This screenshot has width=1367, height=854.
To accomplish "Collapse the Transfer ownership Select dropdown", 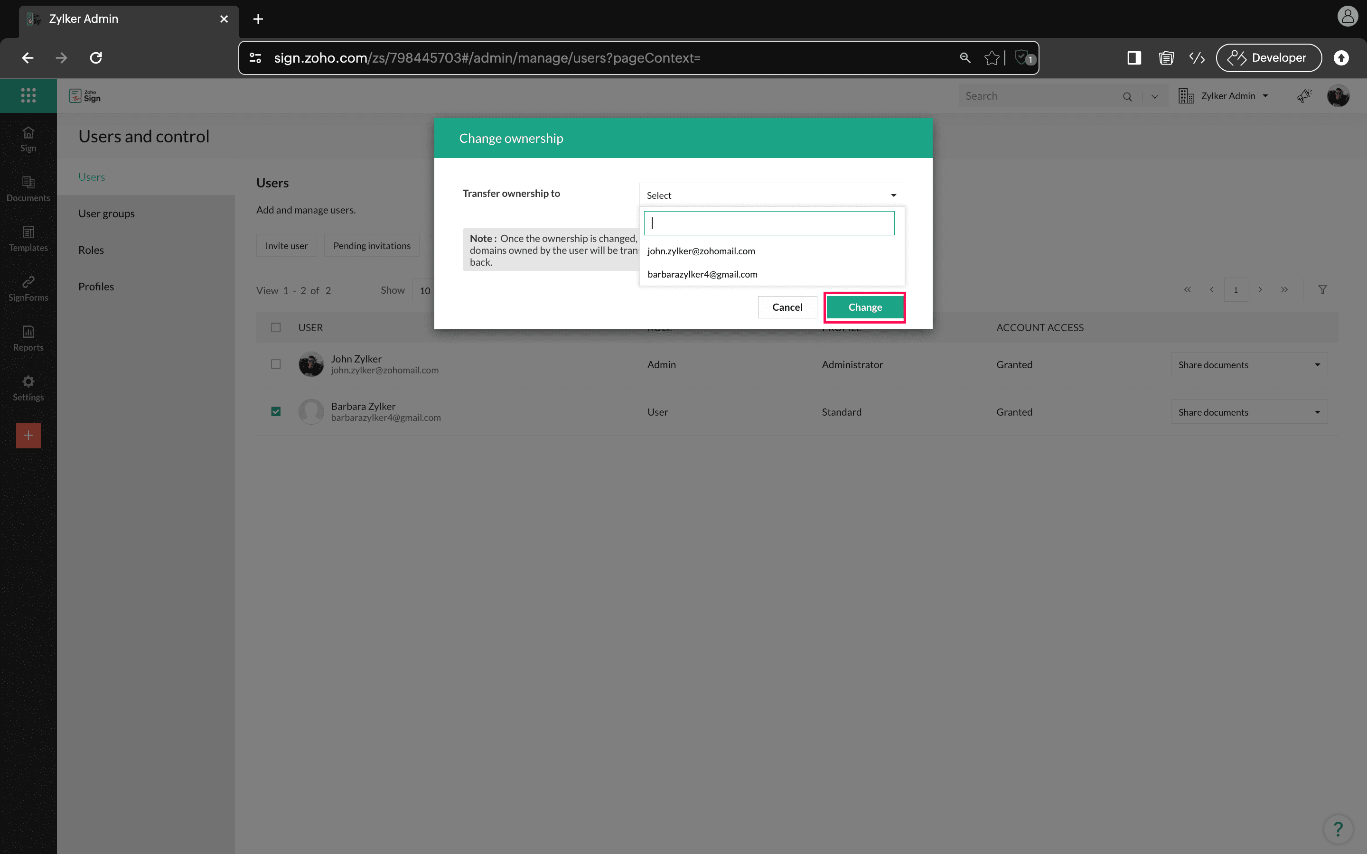I will pos(771,195).
